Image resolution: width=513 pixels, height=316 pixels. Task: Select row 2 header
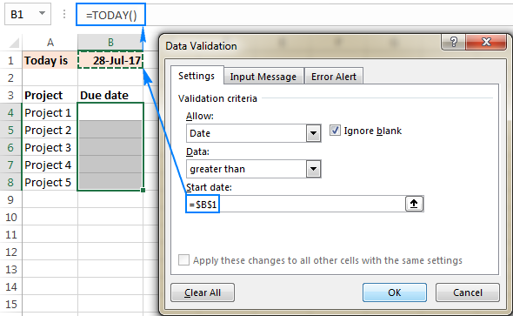10,78
